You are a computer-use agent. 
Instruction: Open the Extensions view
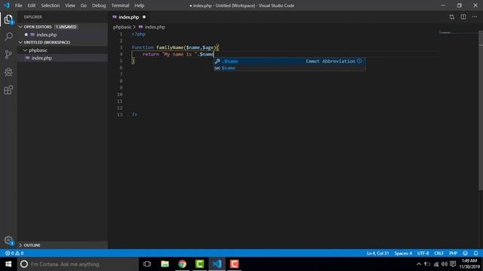tap(8, 90)
